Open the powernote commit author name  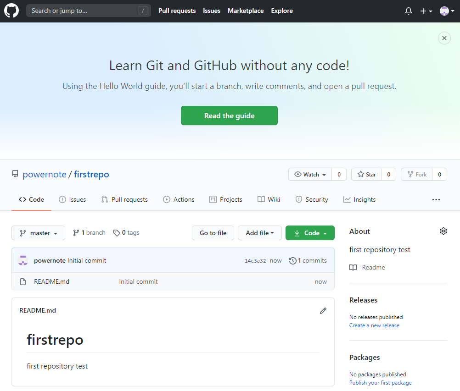[50, 260]
